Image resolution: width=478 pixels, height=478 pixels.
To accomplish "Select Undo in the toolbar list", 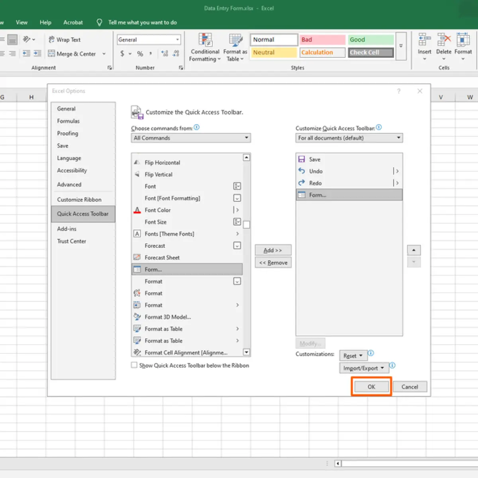I will tap(349, 171).
